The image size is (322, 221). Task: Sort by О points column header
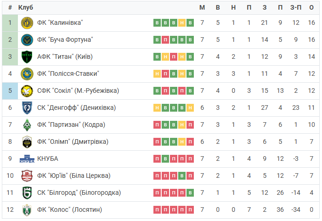311,7
